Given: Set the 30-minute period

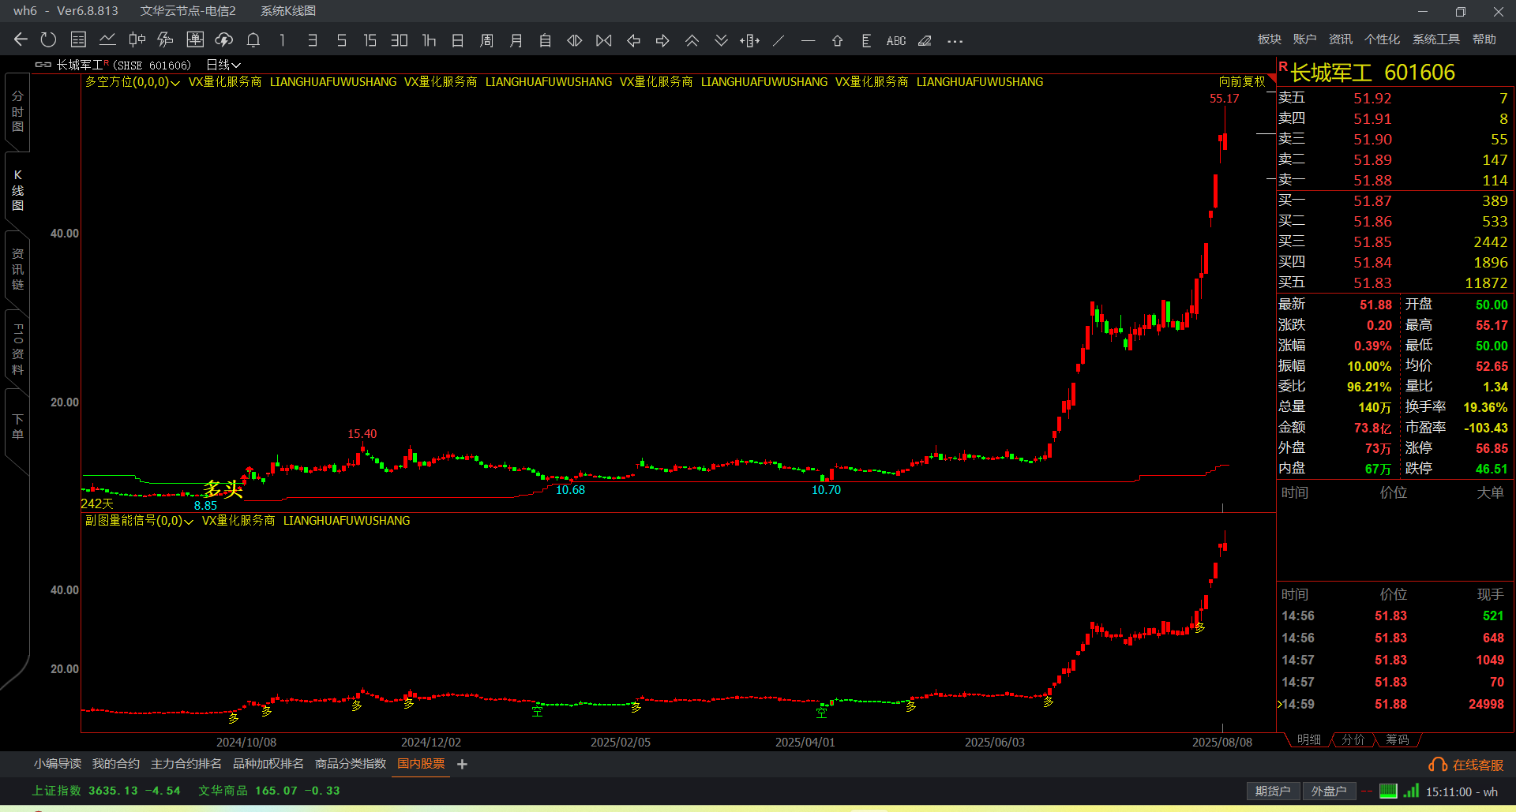Looking at the screenshot, I should point(400,40).
